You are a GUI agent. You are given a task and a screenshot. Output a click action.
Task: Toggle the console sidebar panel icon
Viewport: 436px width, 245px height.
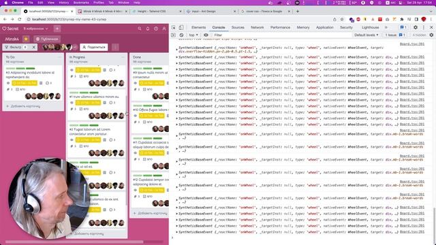coord(173,35)
